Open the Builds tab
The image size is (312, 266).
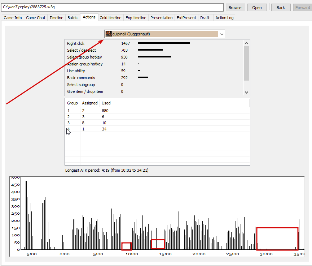(72, 18)
